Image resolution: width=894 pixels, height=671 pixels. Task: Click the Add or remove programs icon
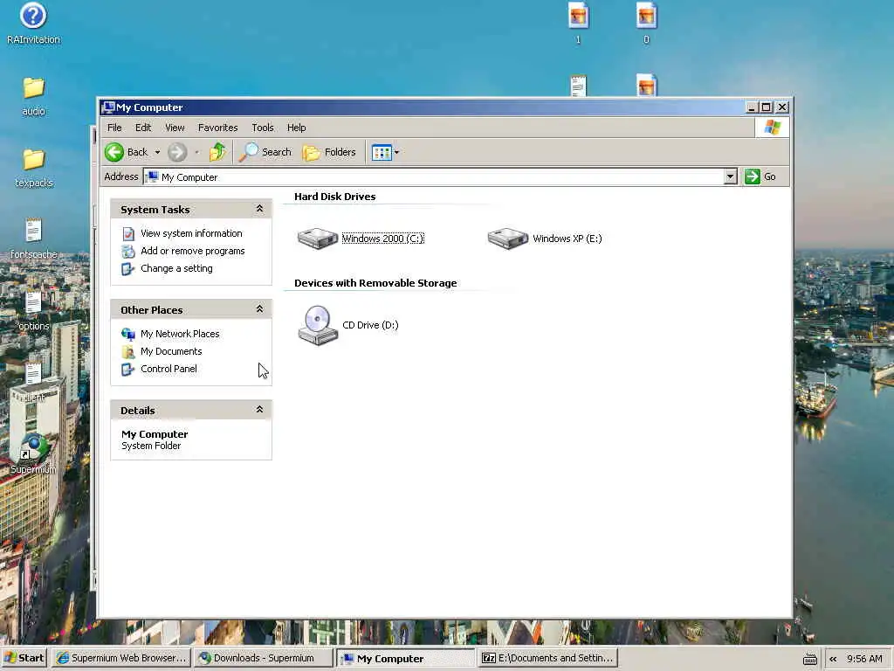pos(128,251)
